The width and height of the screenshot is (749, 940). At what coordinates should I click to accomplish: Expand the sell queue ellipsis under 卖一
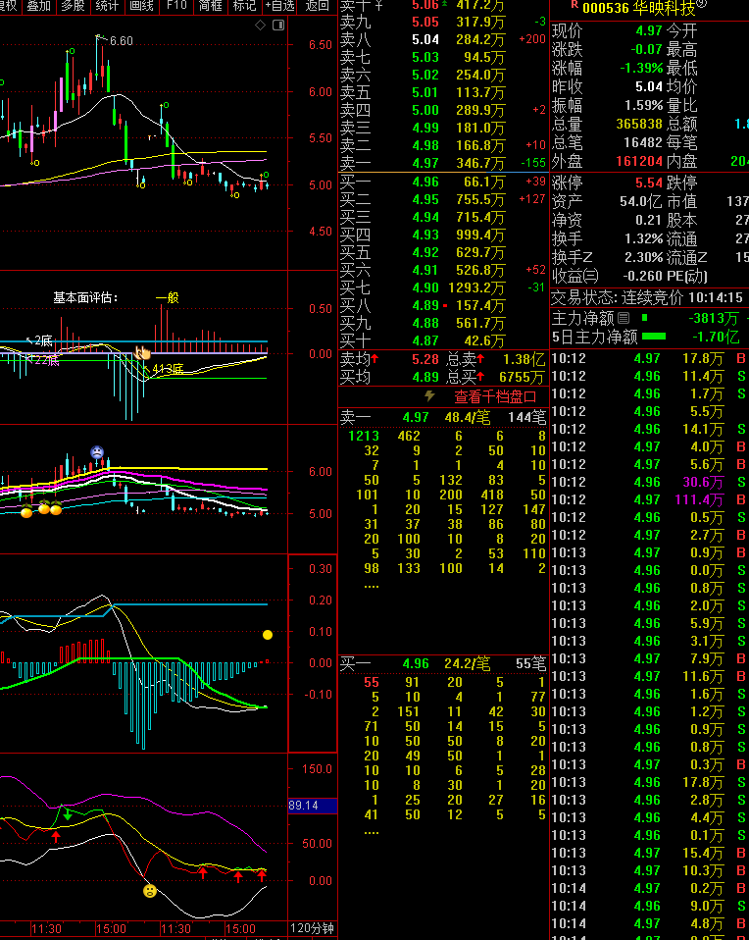(x=372, y=586)
